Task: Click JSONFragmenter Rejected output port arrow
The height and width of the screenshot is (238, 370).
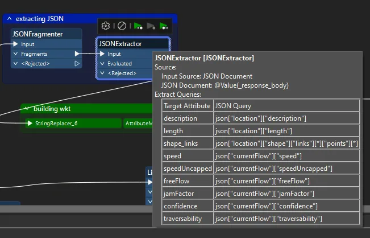Action: click(77, 64)
